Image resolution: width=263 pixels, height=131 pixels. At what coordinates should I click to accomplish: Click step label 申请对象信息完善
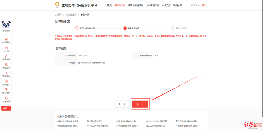(87, 28)
